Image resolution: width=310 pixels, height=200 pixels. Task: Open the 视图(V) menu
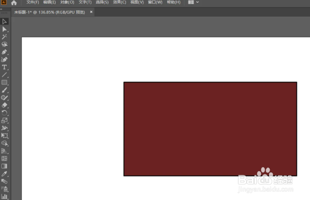pyautogui.click(x=137, y=2)
